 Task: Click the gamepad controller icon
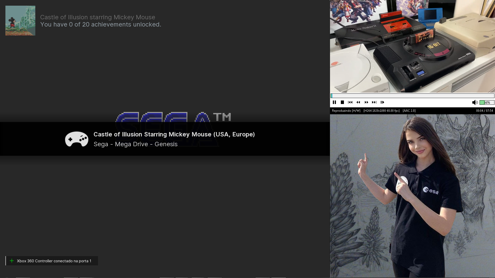tap(77, 139)
